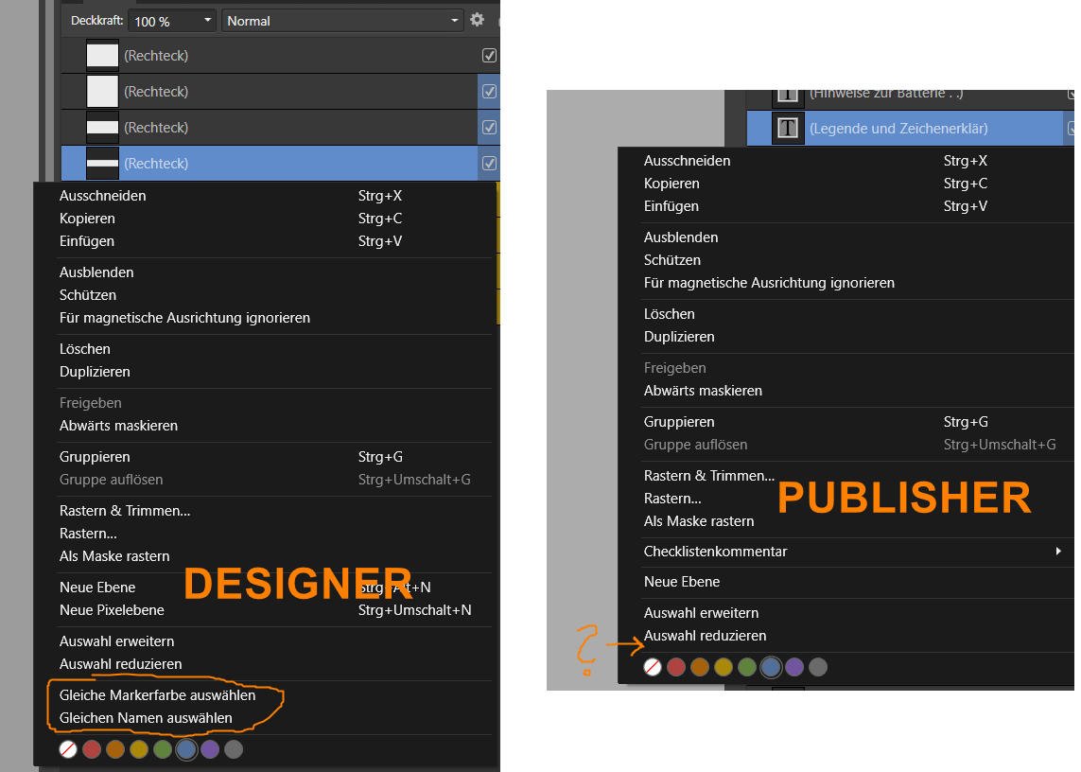
Task: Expand the Checklistenkommentar submenu
Action: click(1058, 552)
